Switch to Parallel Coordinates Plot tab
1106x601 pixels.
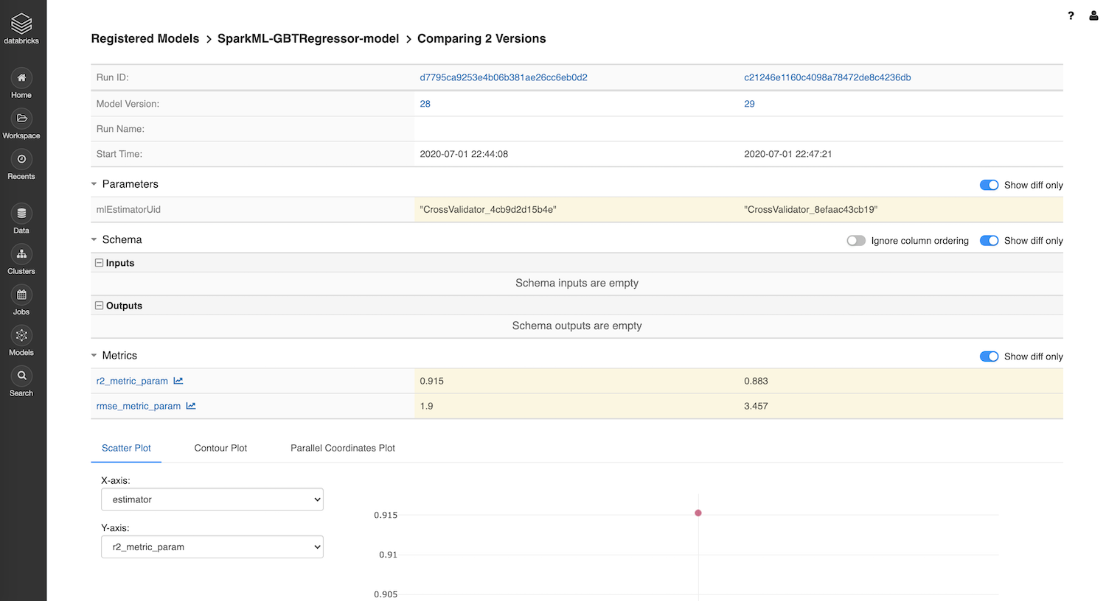tap(342, 448)
